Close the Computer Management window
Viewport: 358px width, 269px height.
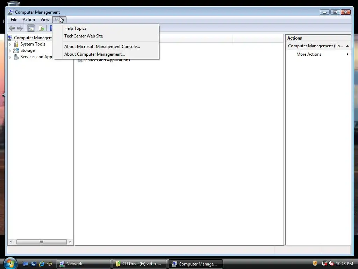[x=346, y=12]
